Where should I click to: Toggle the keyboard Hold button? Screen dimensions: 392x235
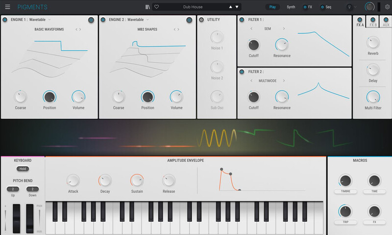coord(23,169)
